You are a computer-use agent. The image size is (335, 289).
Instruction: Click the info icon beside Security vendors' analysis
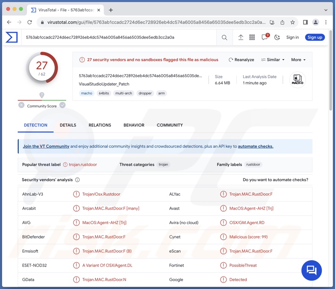pos(78,180)
